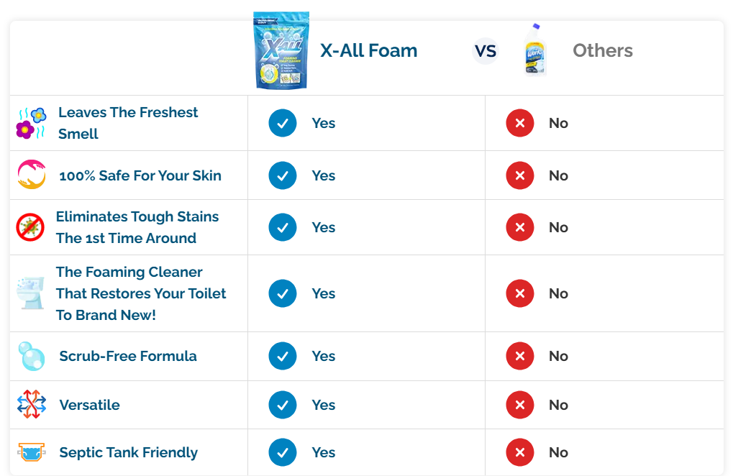The image size is (733, 476).
Task: Click red X in foaming cleaner row
Action: point(520,293)
